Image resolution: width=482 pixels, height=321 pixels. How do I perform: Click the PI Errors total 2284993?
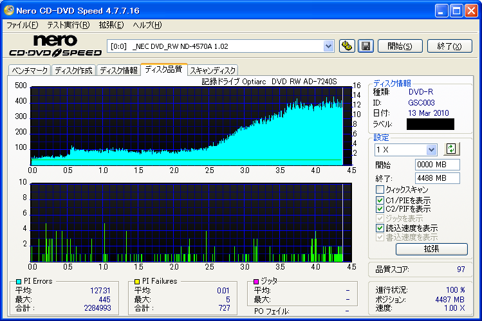97,308
